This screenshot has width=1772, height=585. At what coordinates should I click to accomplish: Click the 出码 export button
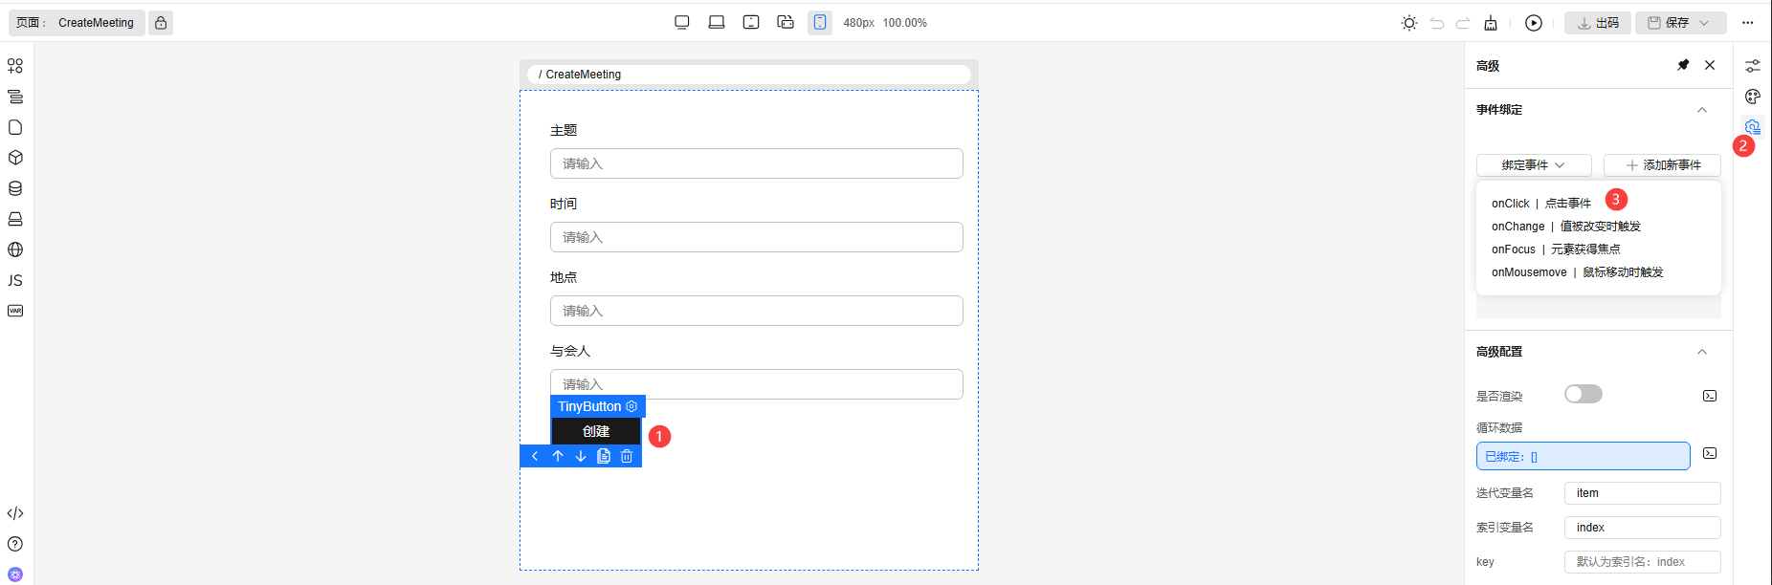pos(1598,23)
